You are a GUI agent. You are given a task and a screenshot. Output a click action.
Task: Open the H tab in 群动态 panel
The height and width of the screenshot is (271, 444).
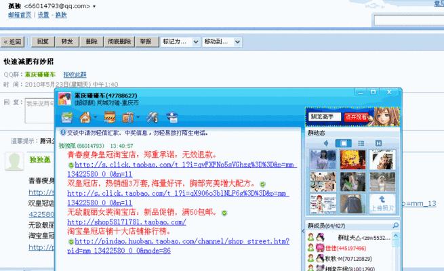pos(378,143)
